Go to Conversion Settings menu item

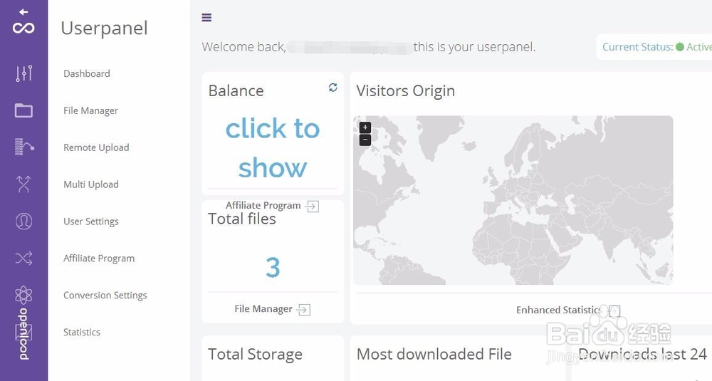[105, 296]
